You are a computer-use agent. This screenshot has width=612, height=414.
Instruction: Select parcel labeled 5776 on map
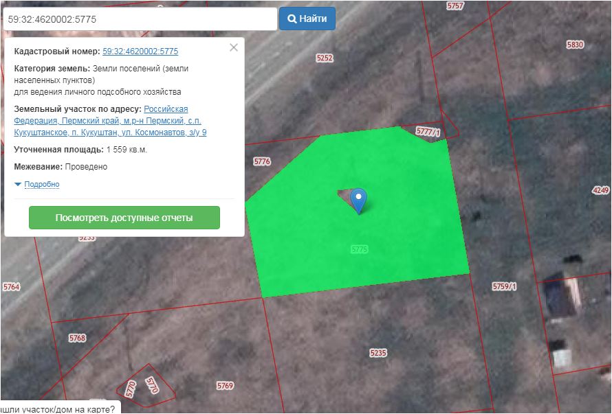[x=262, y=162]
